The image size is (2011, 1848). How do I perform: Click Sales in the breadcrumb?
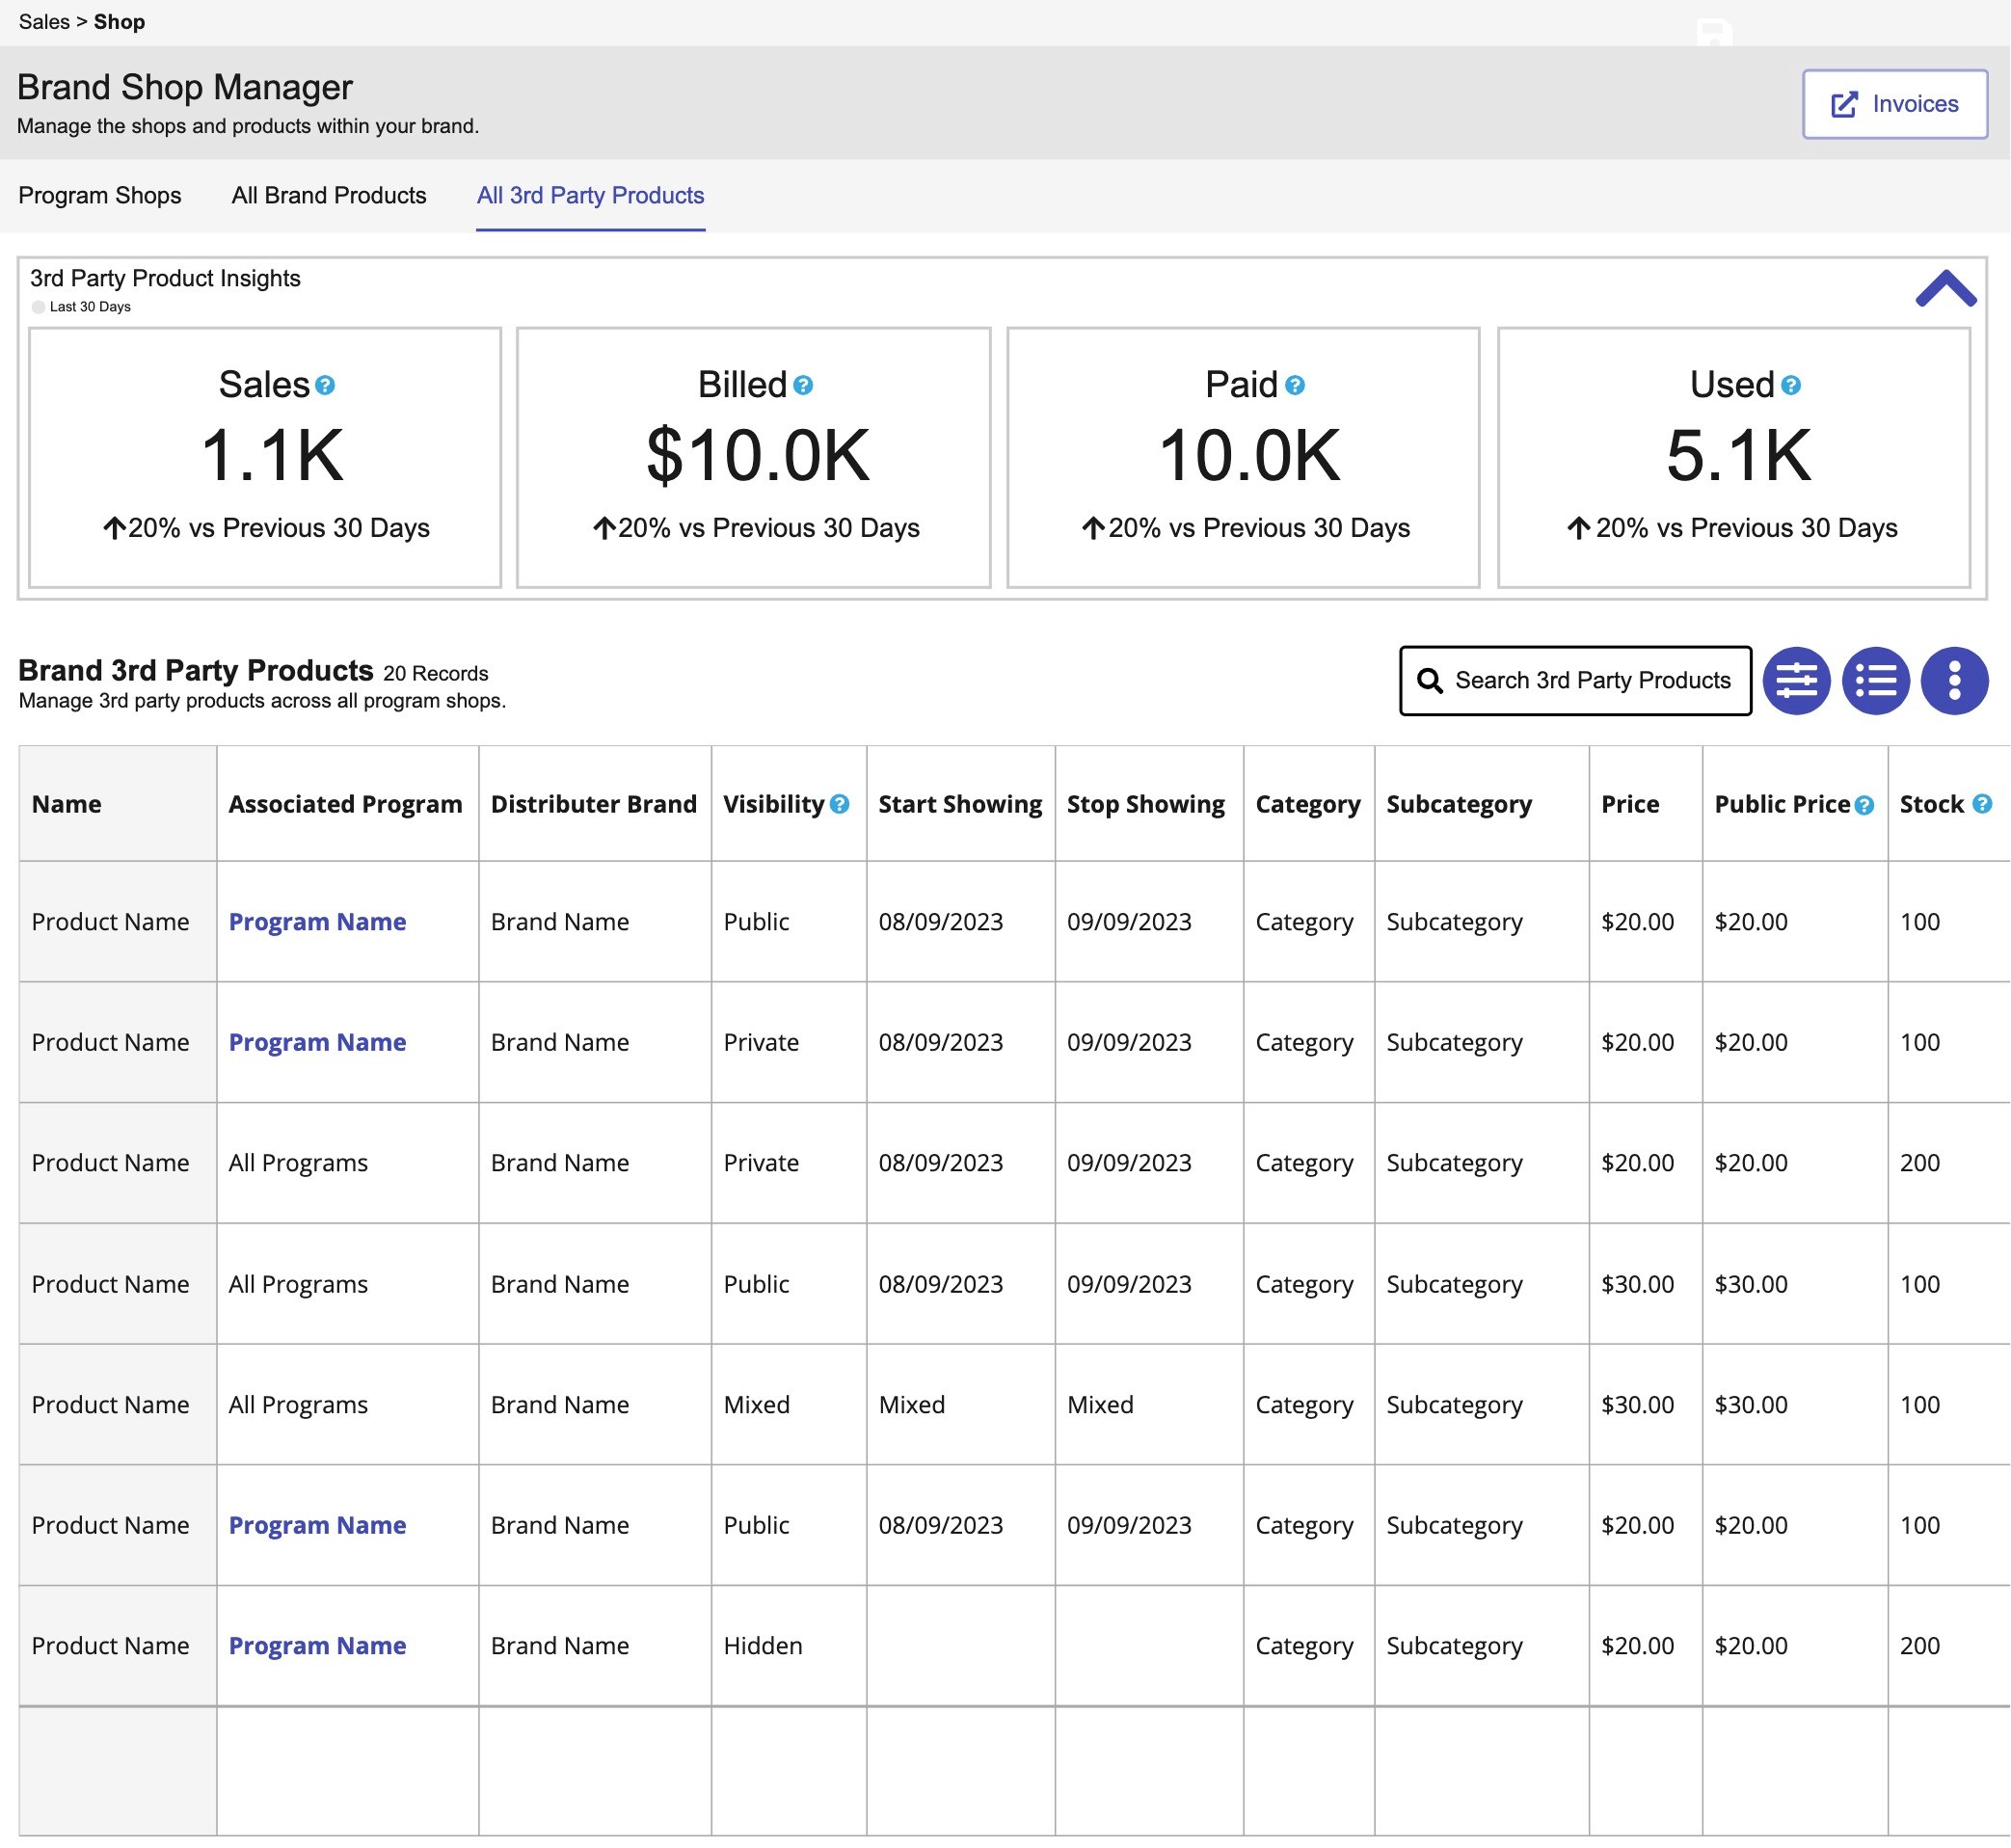(x=44, y=22)
